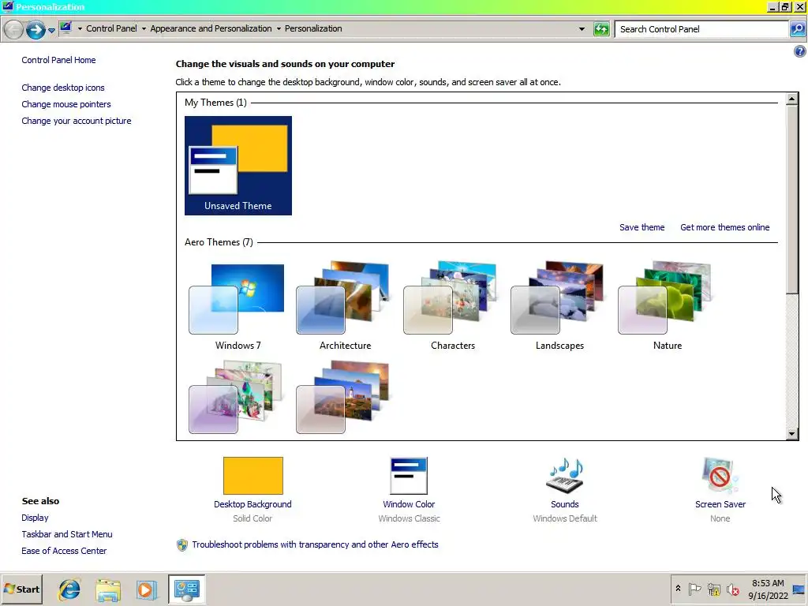Go back with the Back arrow button
The width and height of the screenshot is (808, 606).
14,29
